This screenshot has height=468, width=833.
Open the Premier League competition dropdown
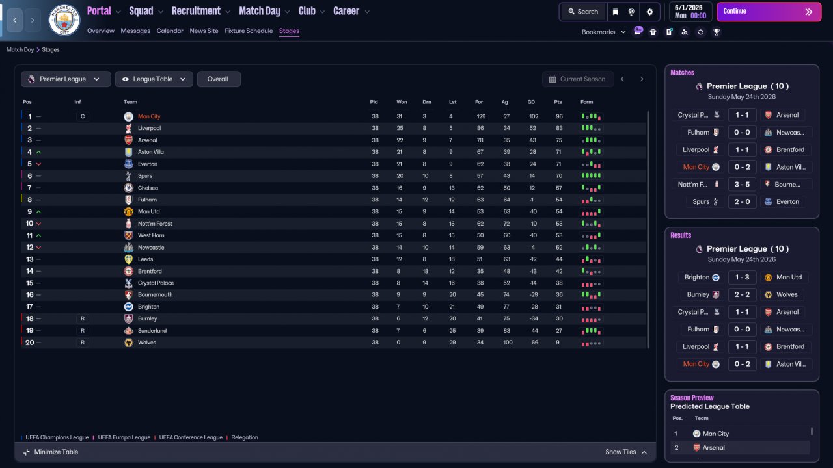65,79
